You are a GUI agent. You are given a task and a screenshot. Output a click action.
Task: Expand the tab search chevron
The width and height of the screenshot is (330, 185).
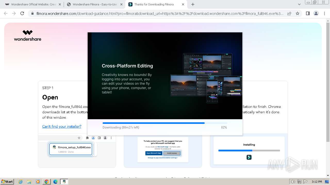click(x=299, y=4)
